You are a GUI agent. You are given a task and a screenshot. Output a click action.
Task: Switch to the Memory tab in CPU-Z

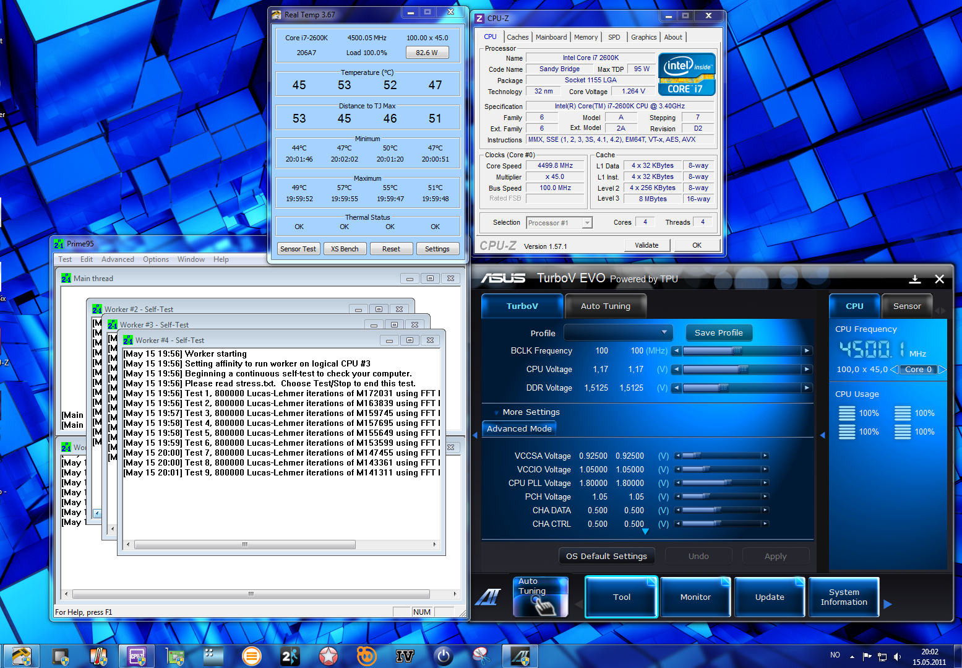[586, 37]
